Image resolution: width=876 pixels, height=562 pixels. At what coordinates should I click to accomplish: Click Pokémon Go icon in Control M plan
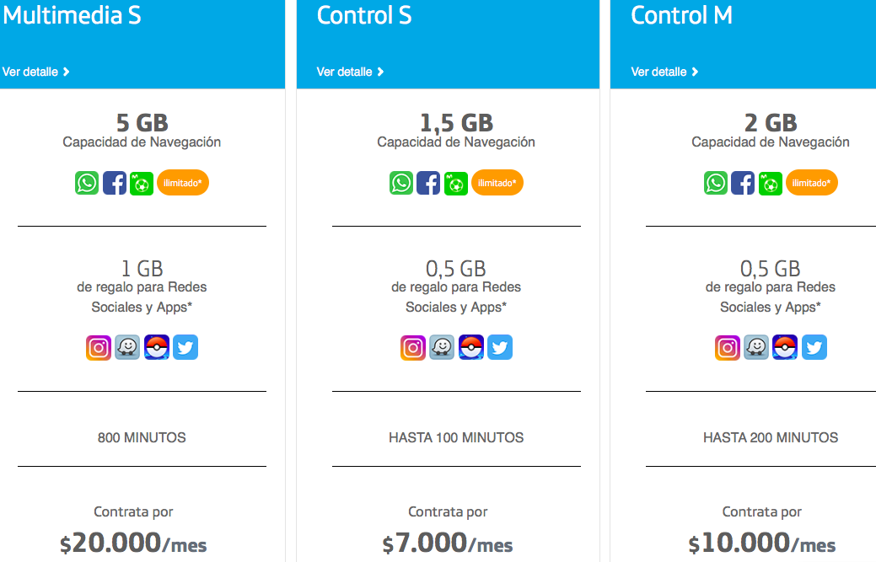pos(785,347)
